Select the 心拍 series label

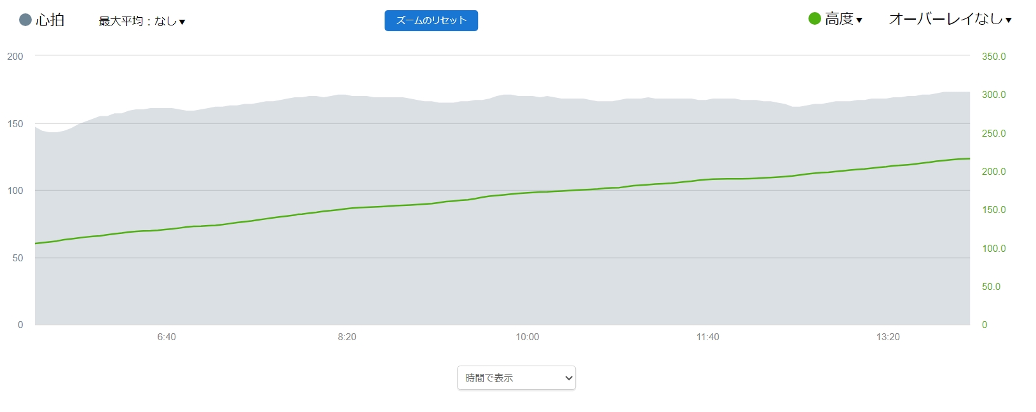tap(50, 20)
